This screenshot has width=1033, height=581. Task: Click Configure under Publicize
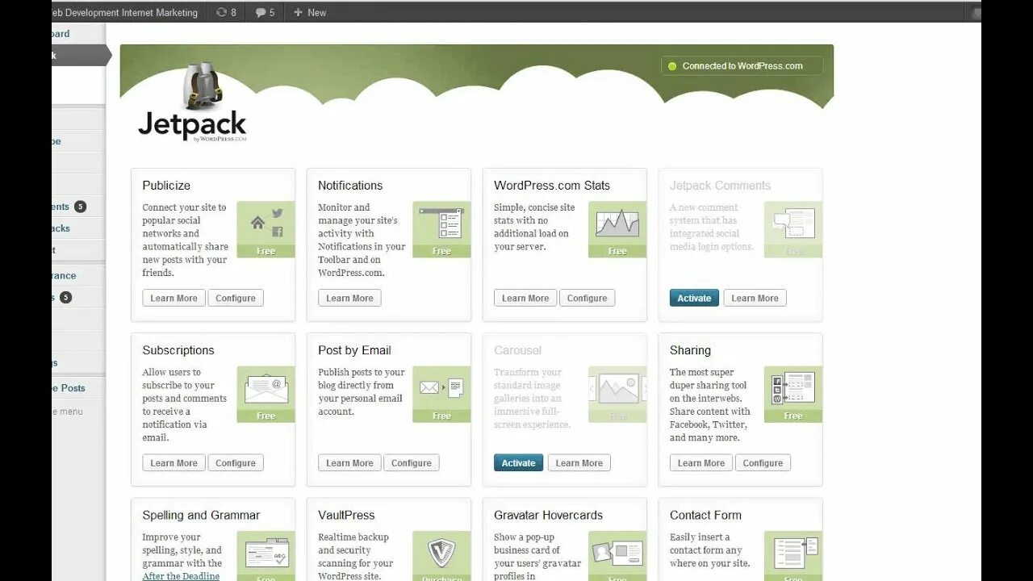pyautogui.click(x=236, y=298)
